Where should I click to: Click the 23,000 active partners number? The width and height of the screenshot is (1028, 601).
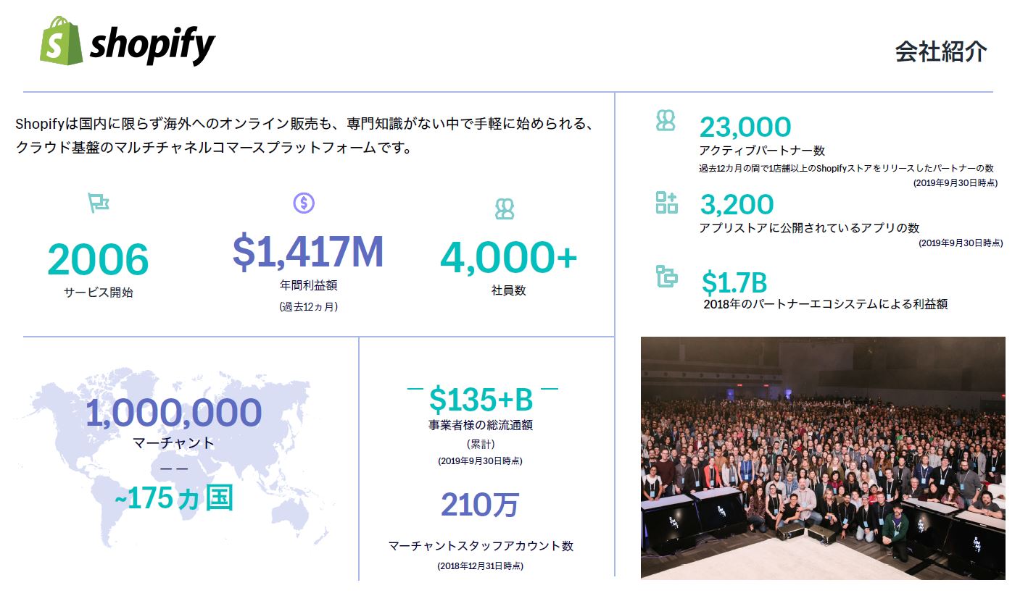click(x=745, y=127)
